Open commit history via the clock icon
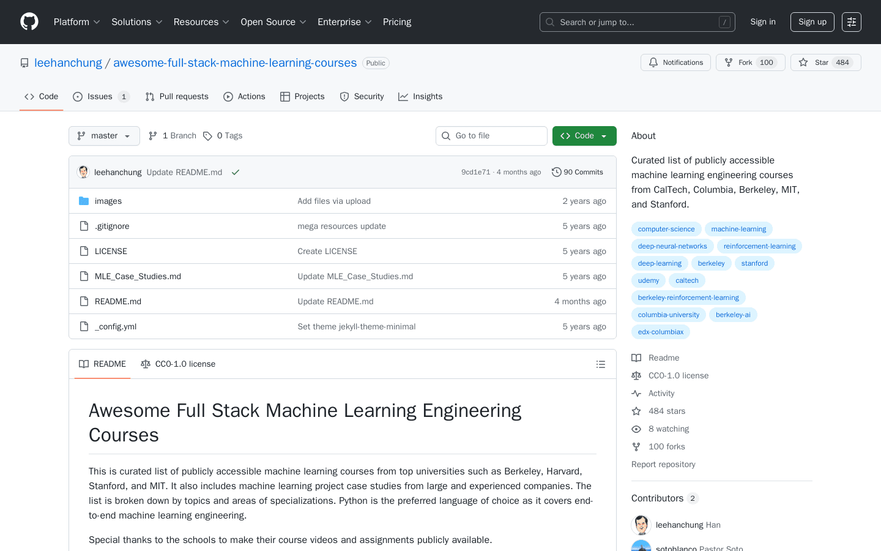This screenshot has width=881, height=551. (x=556, y=172)
